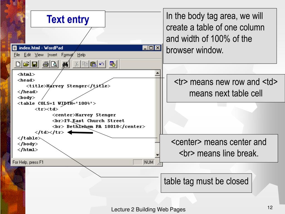Click the </table> closing tag line
The image size is (285, 214).
[x=29, y=138]
